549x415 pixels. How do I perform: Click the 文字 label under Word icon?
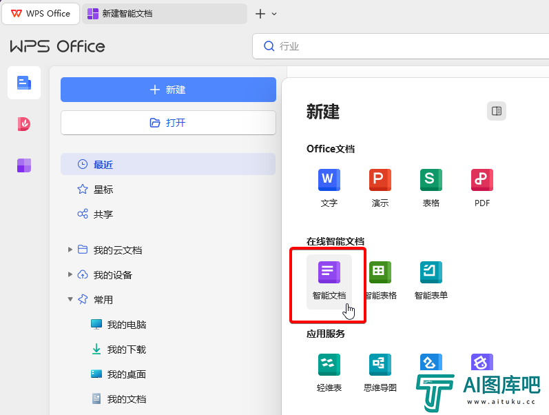tap(329, 203)
